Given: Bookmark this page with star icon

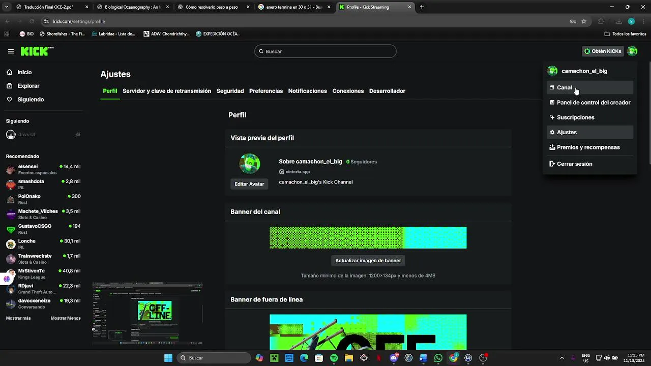Looking at the screenshot, I should [x=584, y=21].
